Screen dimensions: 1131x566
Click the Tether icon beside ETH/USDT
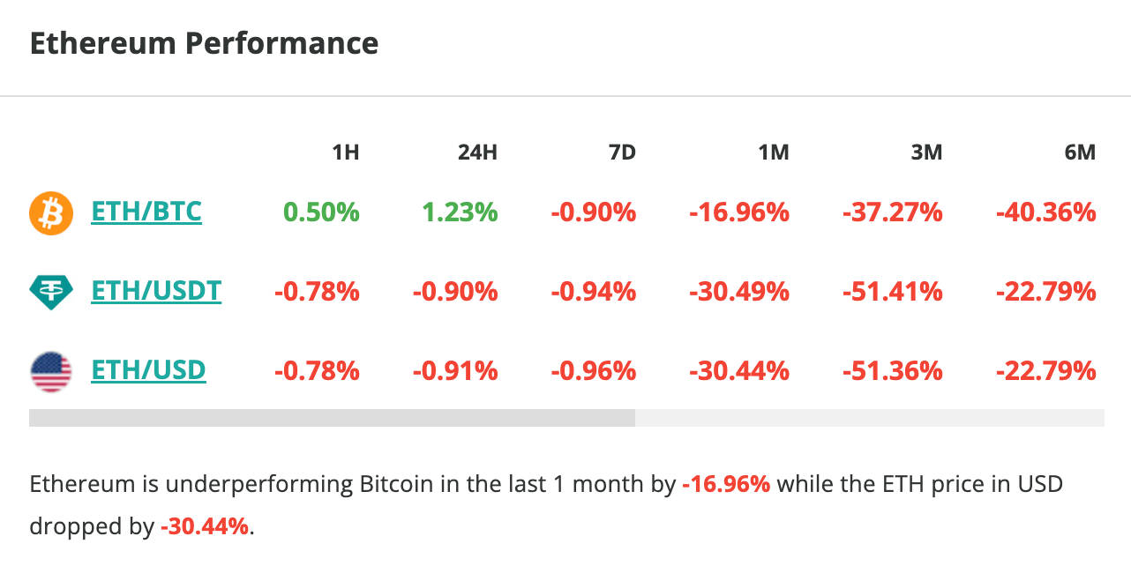(50, 292)
